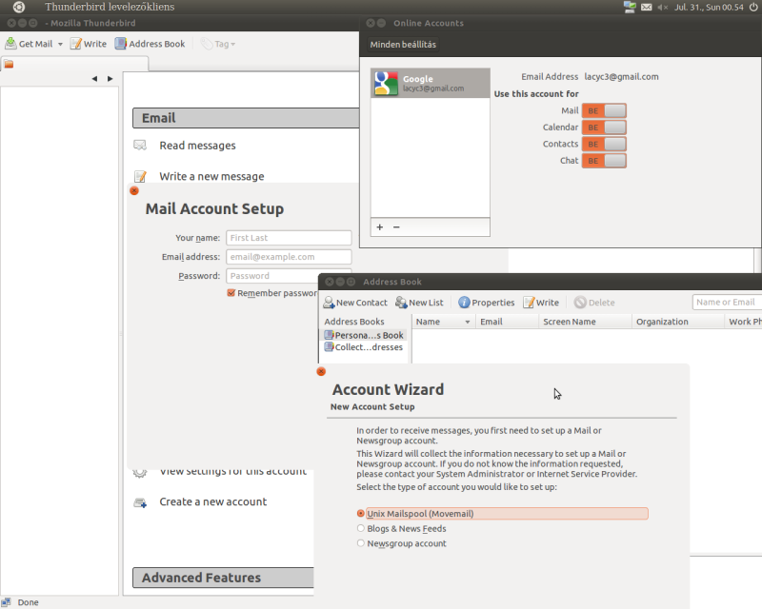Open the clock showing Jul. 31., Sun 00.54
The width and height of the screenshot is (762, 609).
point(709,7)
